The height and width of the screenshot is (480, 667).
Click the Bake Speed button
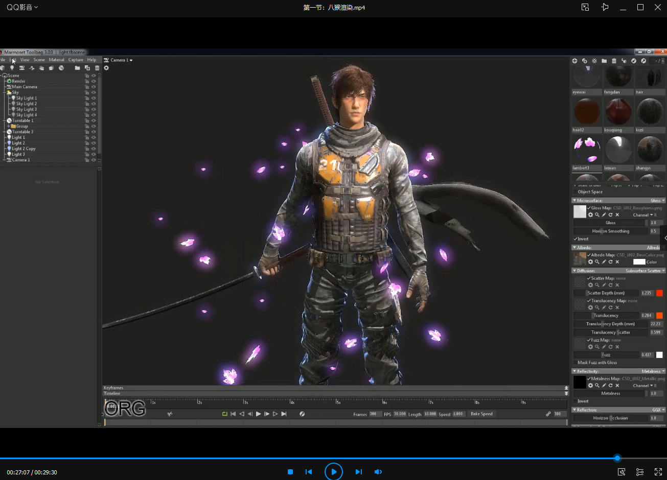coord(481,414)
